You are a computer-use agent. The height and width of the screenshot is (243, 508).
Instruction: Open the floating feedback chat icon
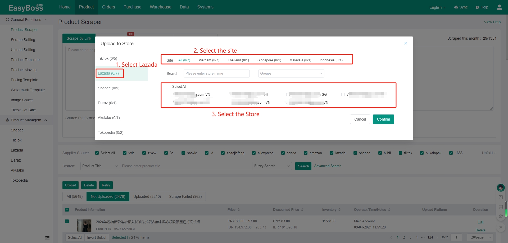click(501, 207)
